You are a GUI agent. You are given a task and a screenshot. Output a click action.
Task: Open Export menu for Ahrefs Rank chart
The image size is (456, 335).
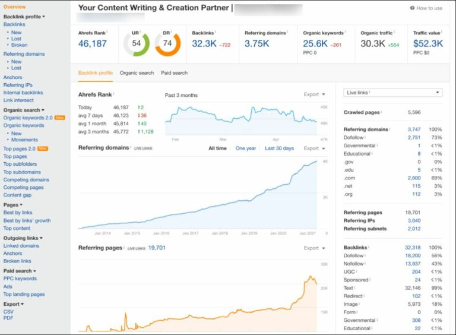tap(314, 94)
